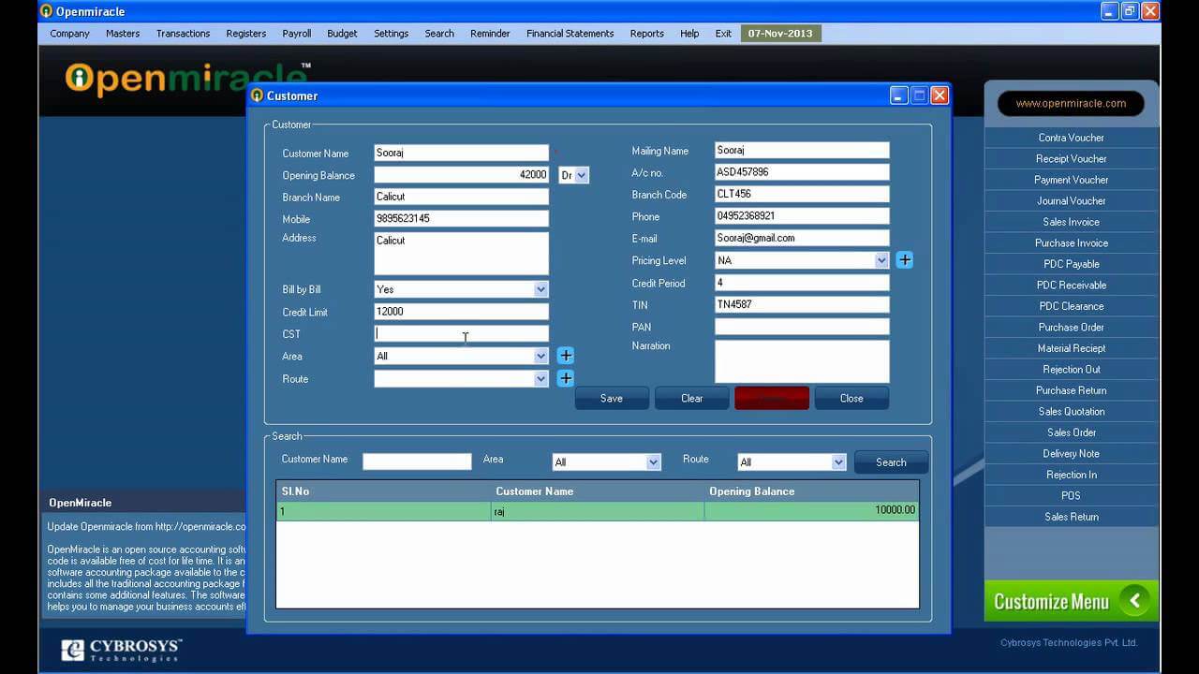Click the Credit Limit field showing 12000
The height and width of the screenshot is (674, 1199).
(x=461, y=312)
